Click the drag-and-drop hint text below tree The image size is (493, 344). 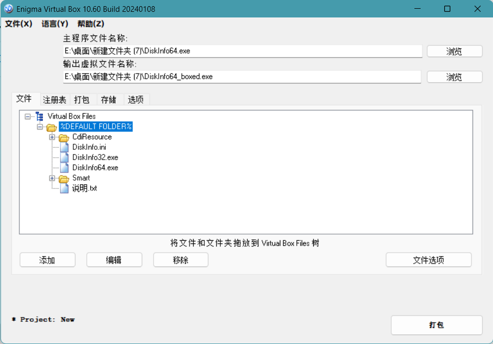click(245, 243)
